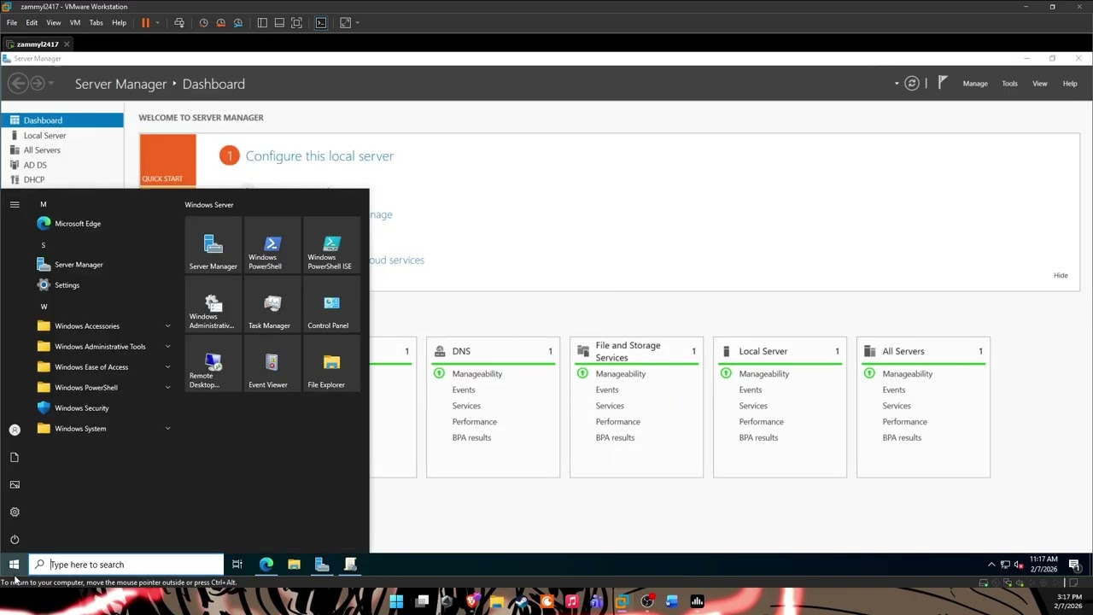Screen dimensions: 1093x615
Task: Open the VMware Tabs menu
Action: 96,23
